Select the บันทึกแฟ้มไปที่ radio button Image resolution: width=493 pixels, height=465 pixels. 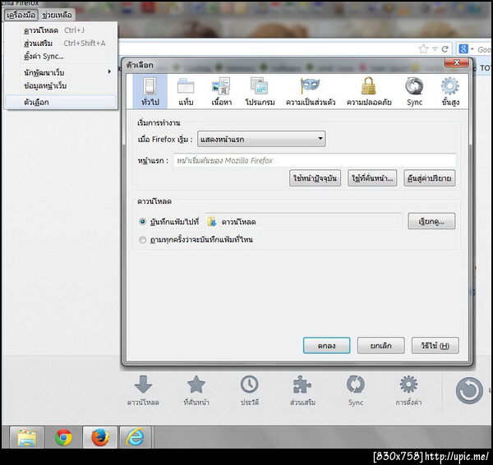tap(142, 222)
